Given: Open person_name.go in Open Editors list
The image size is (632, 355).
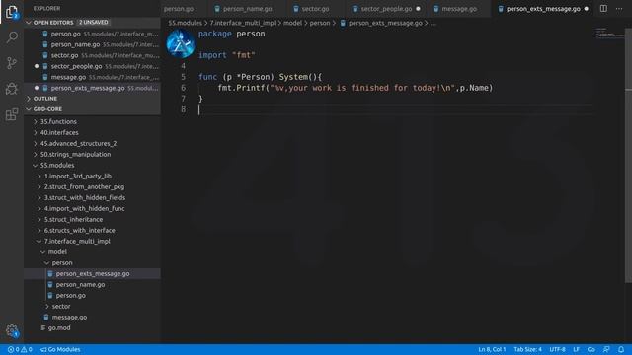Looking at the screenshot, I should point(92,44).
